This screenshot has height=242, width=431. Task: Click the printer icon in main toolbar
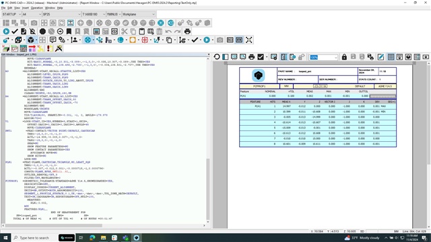point(187,32)
